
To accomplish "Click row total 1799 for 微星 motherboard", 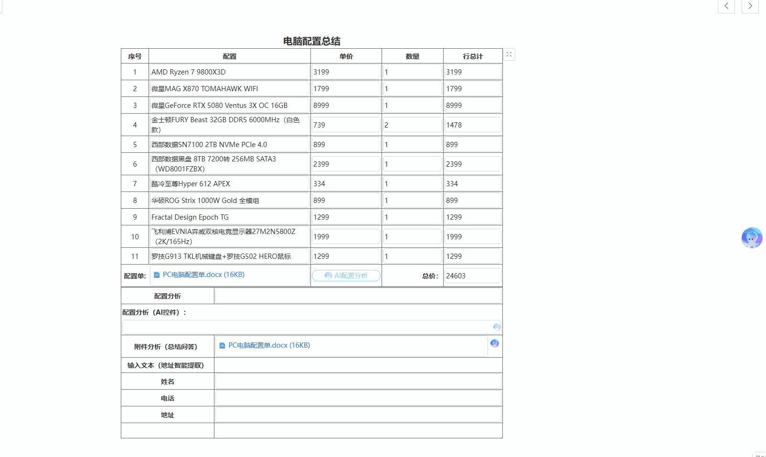I will (473, 89).
